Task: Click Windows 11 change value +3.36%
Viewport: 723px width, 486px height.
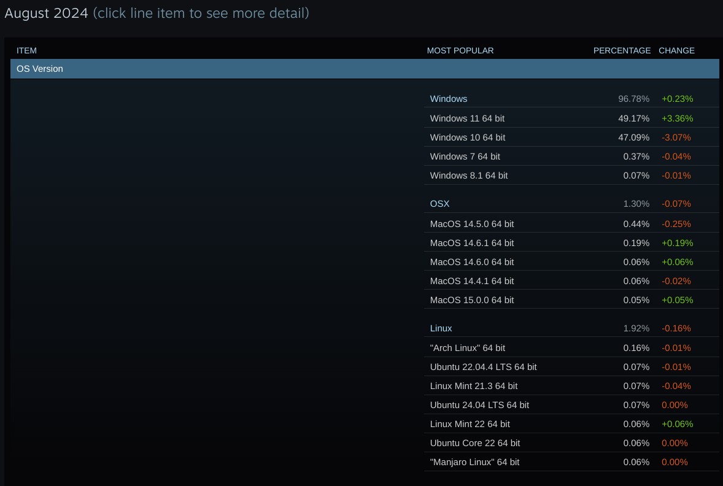Action: coord(678,118)
